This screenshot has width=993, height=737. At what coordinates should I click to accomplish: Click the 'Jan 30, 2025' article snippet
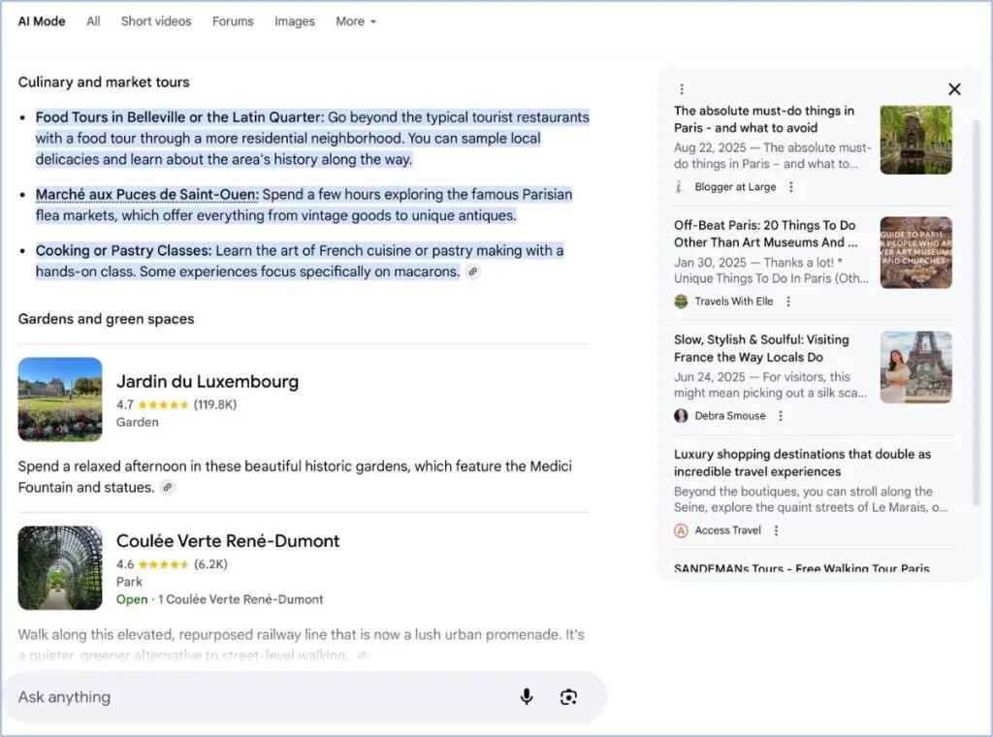pyautogui.click(x=771, y=271)
